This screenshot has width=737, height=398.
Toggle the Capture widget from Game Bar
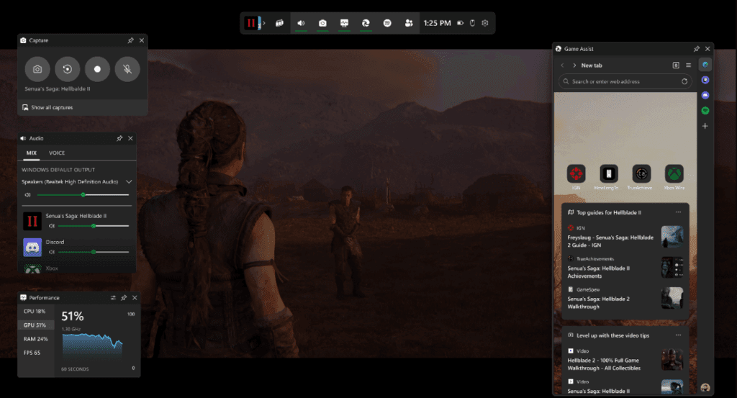322,23
